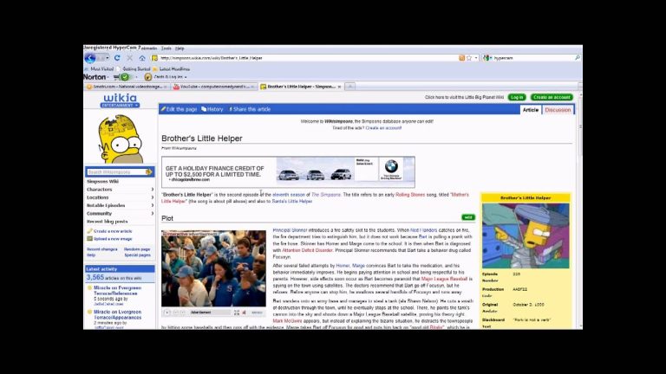
Task: Click the Wikia Entertainment logo
Action: tap(120, 100)
